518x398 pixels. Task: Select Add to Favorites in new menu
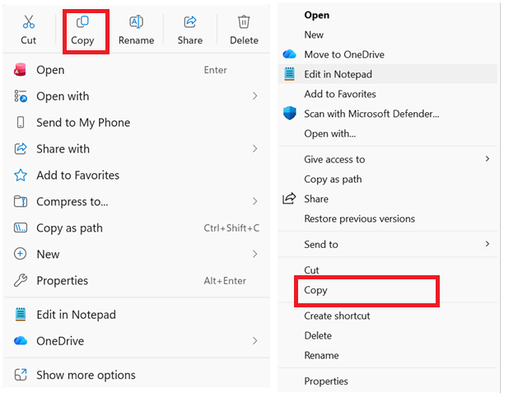136,176
